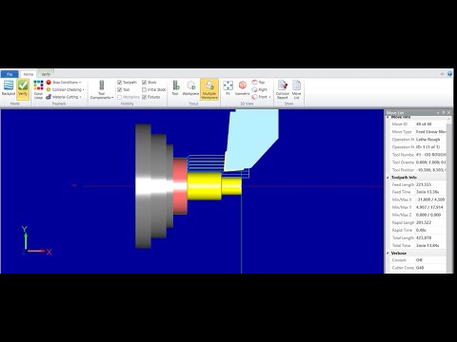Click the help icon in ribbon corner
This screenshot has height=342, width=457.
(449, 74)
